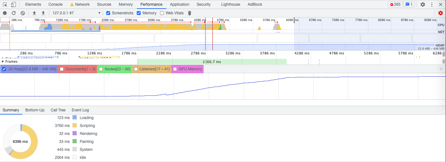Click the save profile download icon
The height and width of the screenshot is (162, 446).
click(43, 13)
